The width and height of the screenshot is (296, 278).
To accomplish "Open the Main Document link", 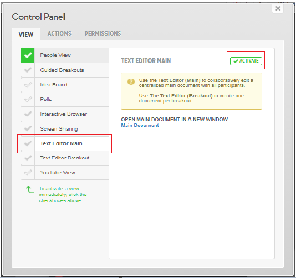I will [140, 125].
